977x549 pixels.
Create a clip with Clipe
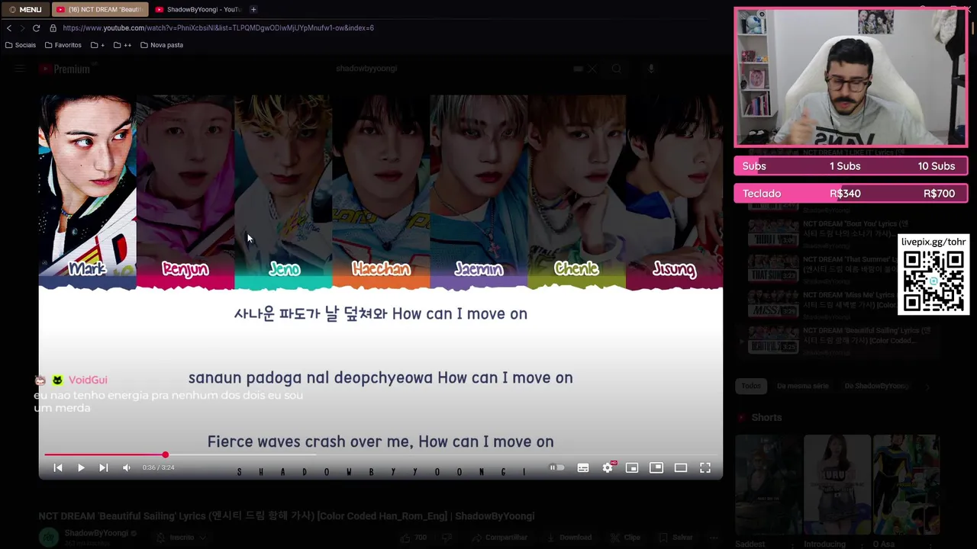point(626,538)
